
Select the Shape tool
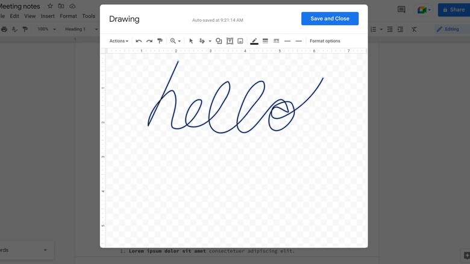[x=219, y=41]
